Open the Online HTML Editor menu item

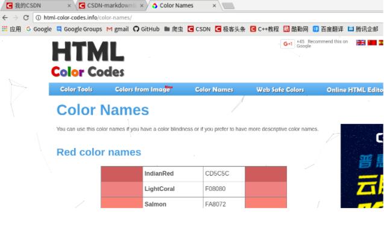tap(354, 90)
